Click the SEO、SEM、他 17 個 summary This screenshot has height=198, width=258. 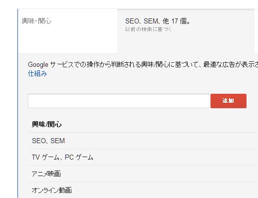(x=158, y=21)
